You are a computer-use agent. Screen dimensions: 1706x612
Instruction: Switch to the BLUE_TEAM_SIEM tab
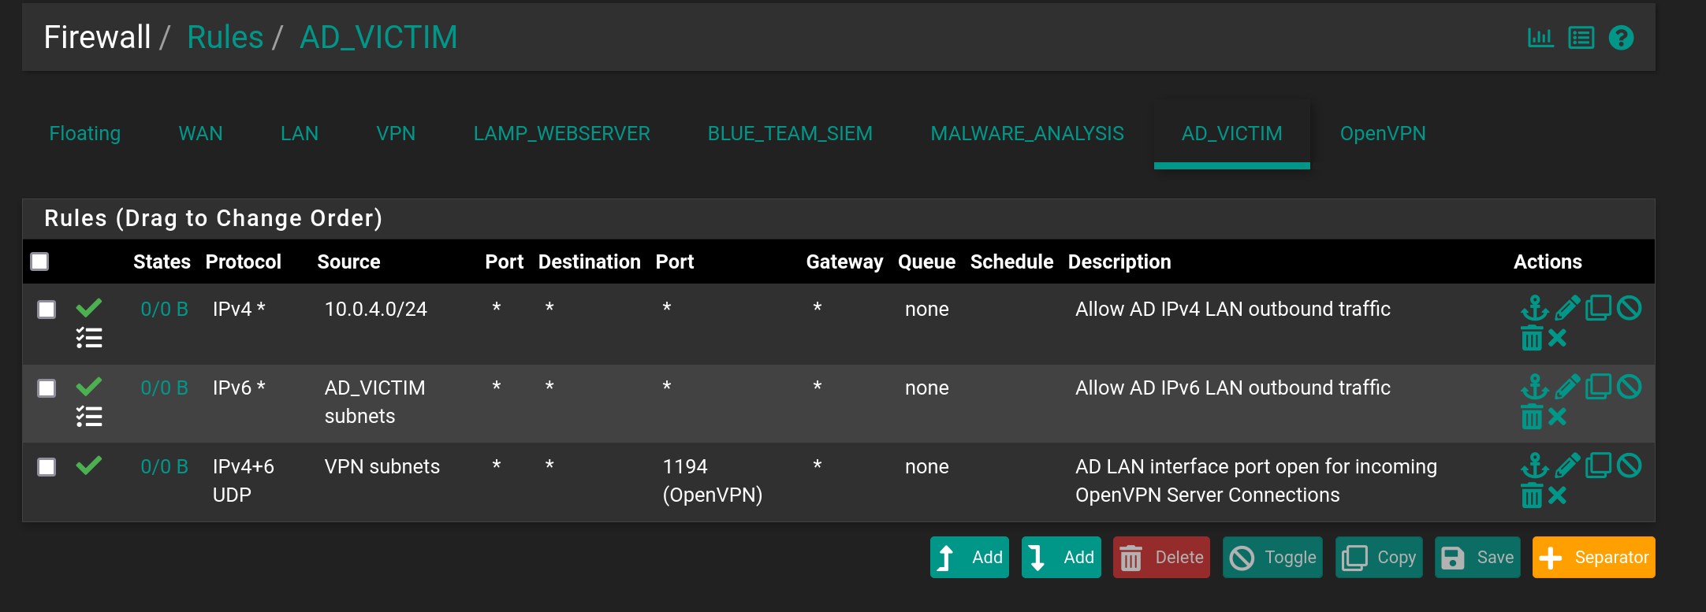pyautogui.click(x=790, y=134)
